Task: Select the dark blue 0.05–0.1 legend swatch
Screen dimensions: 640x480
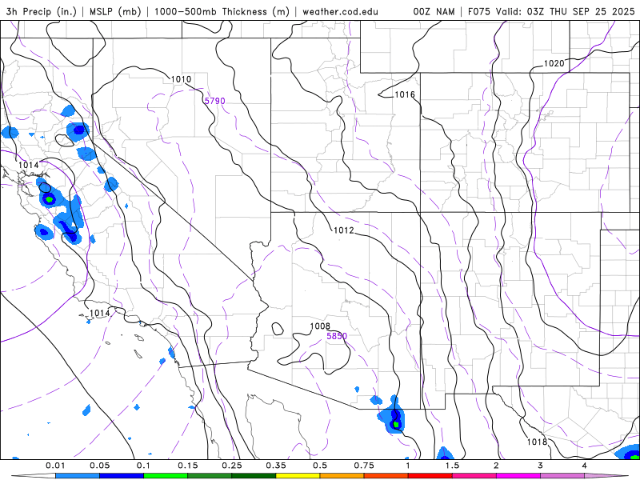Action: coord(122,475)
